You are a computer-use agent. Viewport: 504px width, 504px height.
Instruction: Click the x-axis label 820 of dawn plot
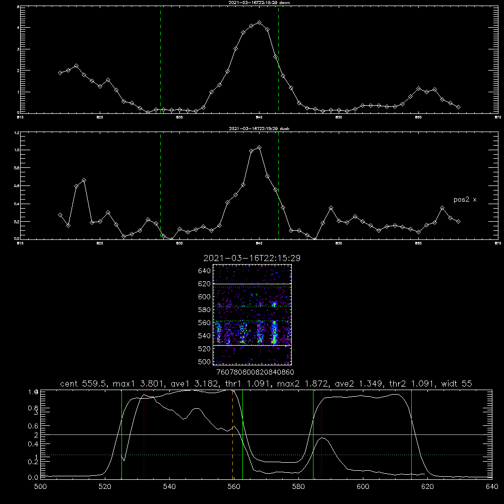(100, 117)
